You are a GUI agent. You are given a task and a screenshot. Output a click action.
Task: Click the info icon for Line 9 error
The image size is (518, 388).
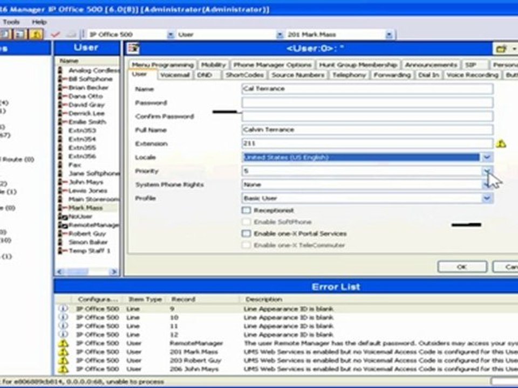tap(63, 308)
